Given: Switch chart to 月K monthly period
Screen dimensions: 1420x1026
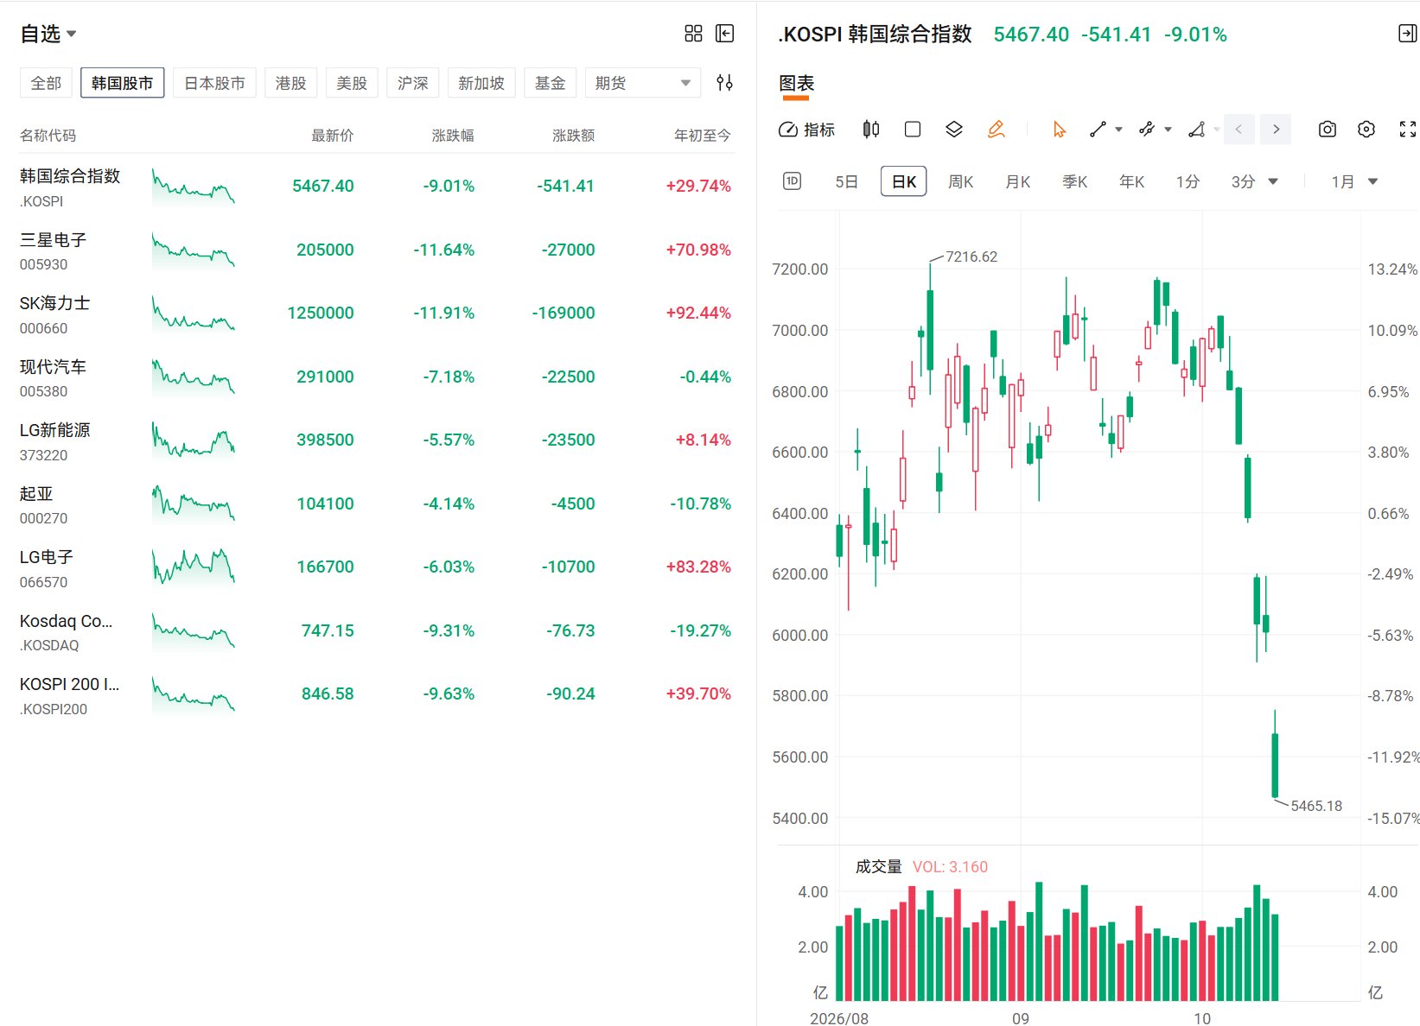Looking at the screenshot, I should tap(1017, 181).
